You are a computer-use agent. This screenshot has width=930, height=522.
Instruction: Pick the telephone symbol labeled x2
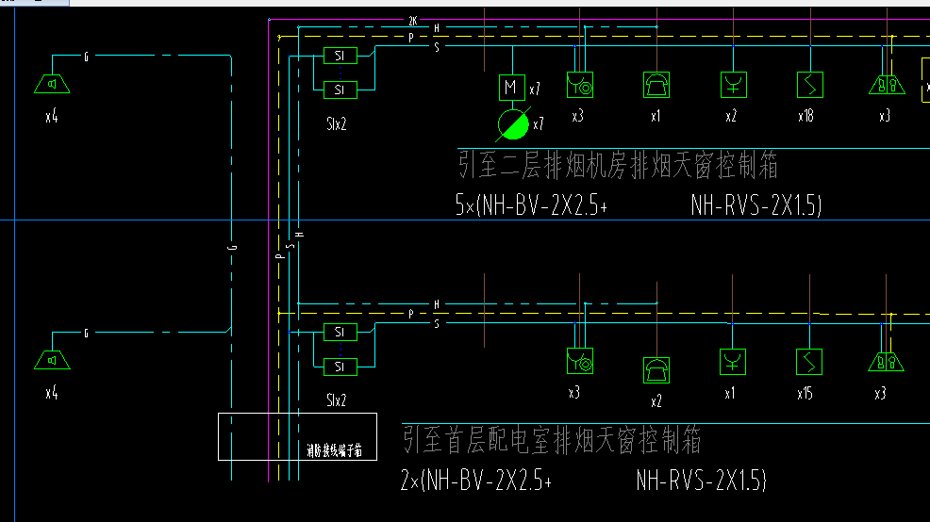pos(656,370)
